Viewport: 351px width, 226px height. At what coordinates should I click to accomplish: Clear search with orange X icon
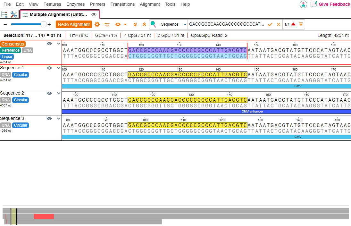(x=279, y=24)
